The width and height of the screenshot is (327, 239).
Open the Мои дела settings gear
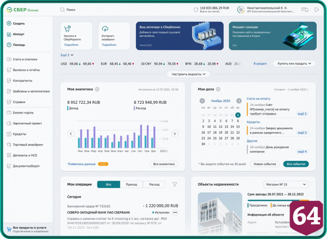pos(218,89)
